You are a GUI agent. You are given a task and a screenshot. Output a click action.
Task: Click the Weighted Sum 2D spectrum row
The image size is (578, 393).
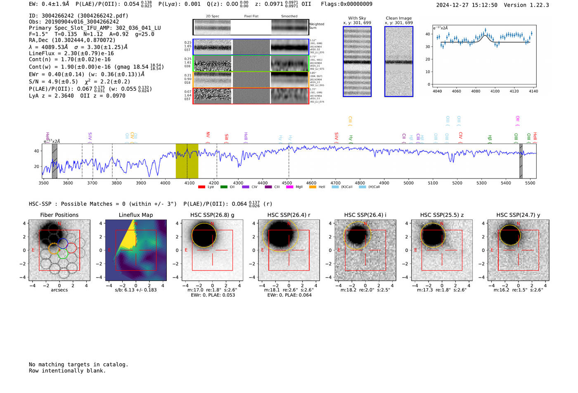251,27
